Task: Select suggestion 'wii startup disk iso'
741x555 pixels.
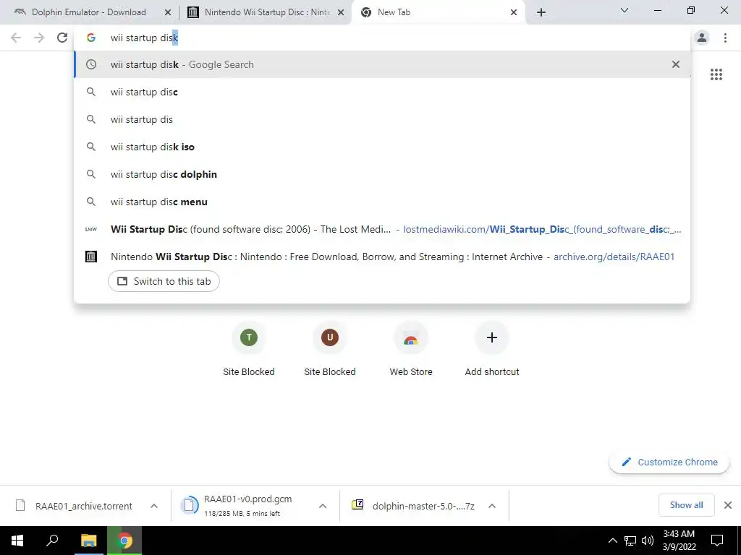Action: click(x=382, y=147)
